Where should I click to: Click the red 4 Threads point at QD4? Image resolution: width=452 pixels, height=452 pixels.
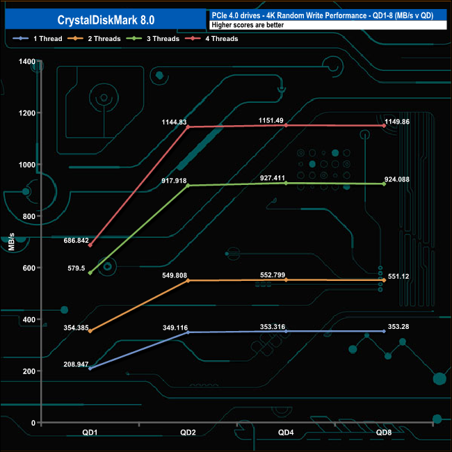coord(286,125)
